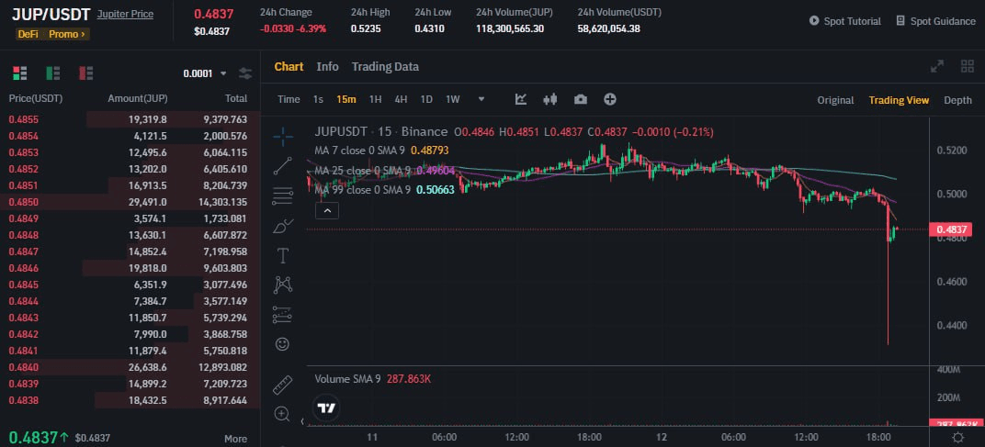Screen dimensions: 985x447
Task: Click the 12:00 label on the 12th time axis
Action: pyautogui.click(x=806, y=437)
